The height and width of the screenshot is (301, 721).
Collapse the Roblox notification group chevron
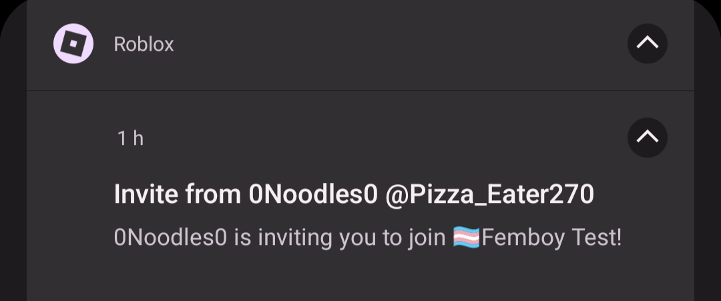tap(647, 44)
